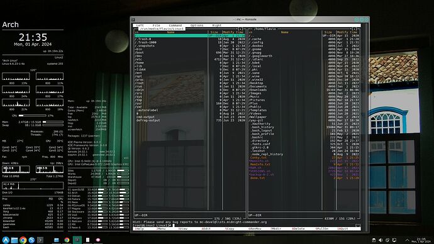Click the 7Mkdir function key button
The height and width of the screenshot is (244, 434).
[275, 229]
